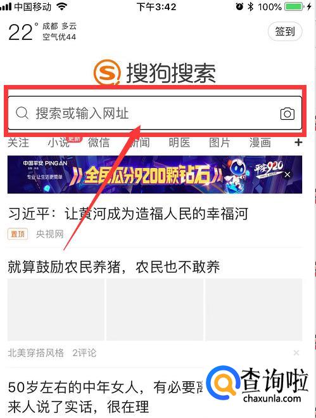Tap the 22° 成都 weather widget
This screenshot has height=418, width=316.
point(42,32)
